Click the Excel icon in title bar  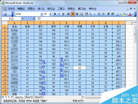click(3, 3)
